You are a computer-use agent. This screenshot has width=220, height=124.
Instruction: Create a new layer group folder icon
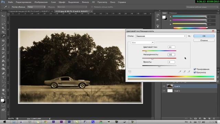point(205,118)
